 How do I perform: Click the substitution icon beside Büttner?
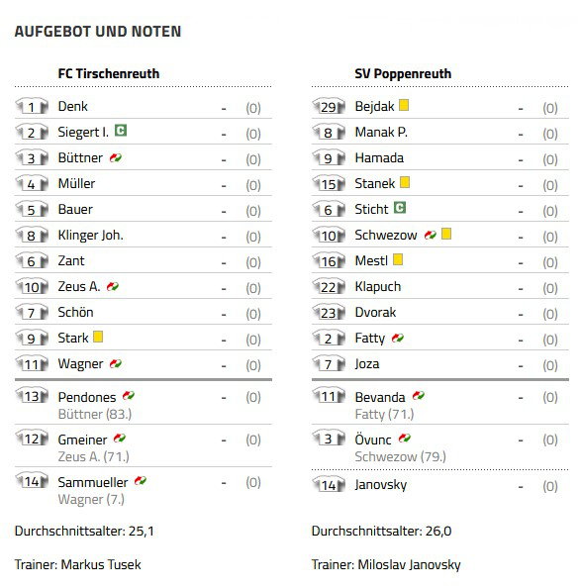click(x=115, y=158)
